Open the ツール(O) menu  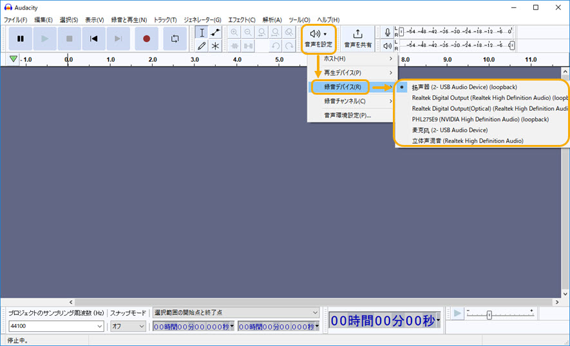[299, 19]
